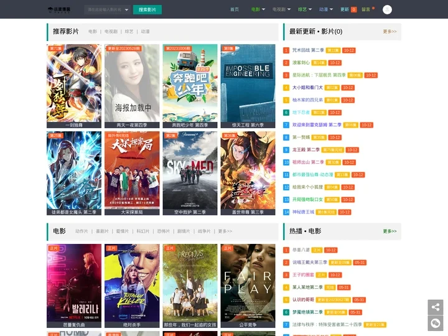Click 更多>> in 最新更新 panel

click(x=390, y=32)
